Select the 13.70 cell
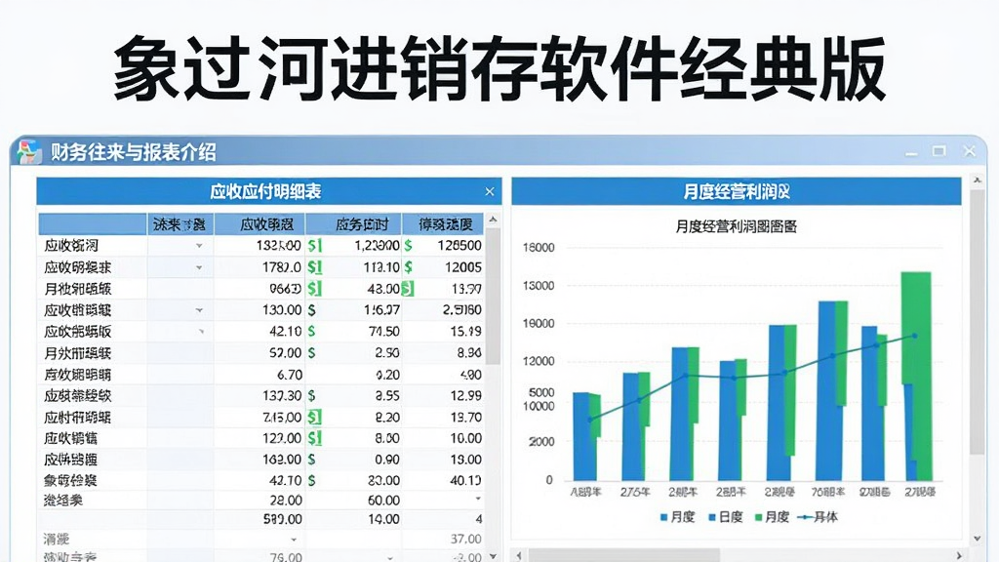Image resolution: width=999 pixels, height=562 pixels. 444,418
